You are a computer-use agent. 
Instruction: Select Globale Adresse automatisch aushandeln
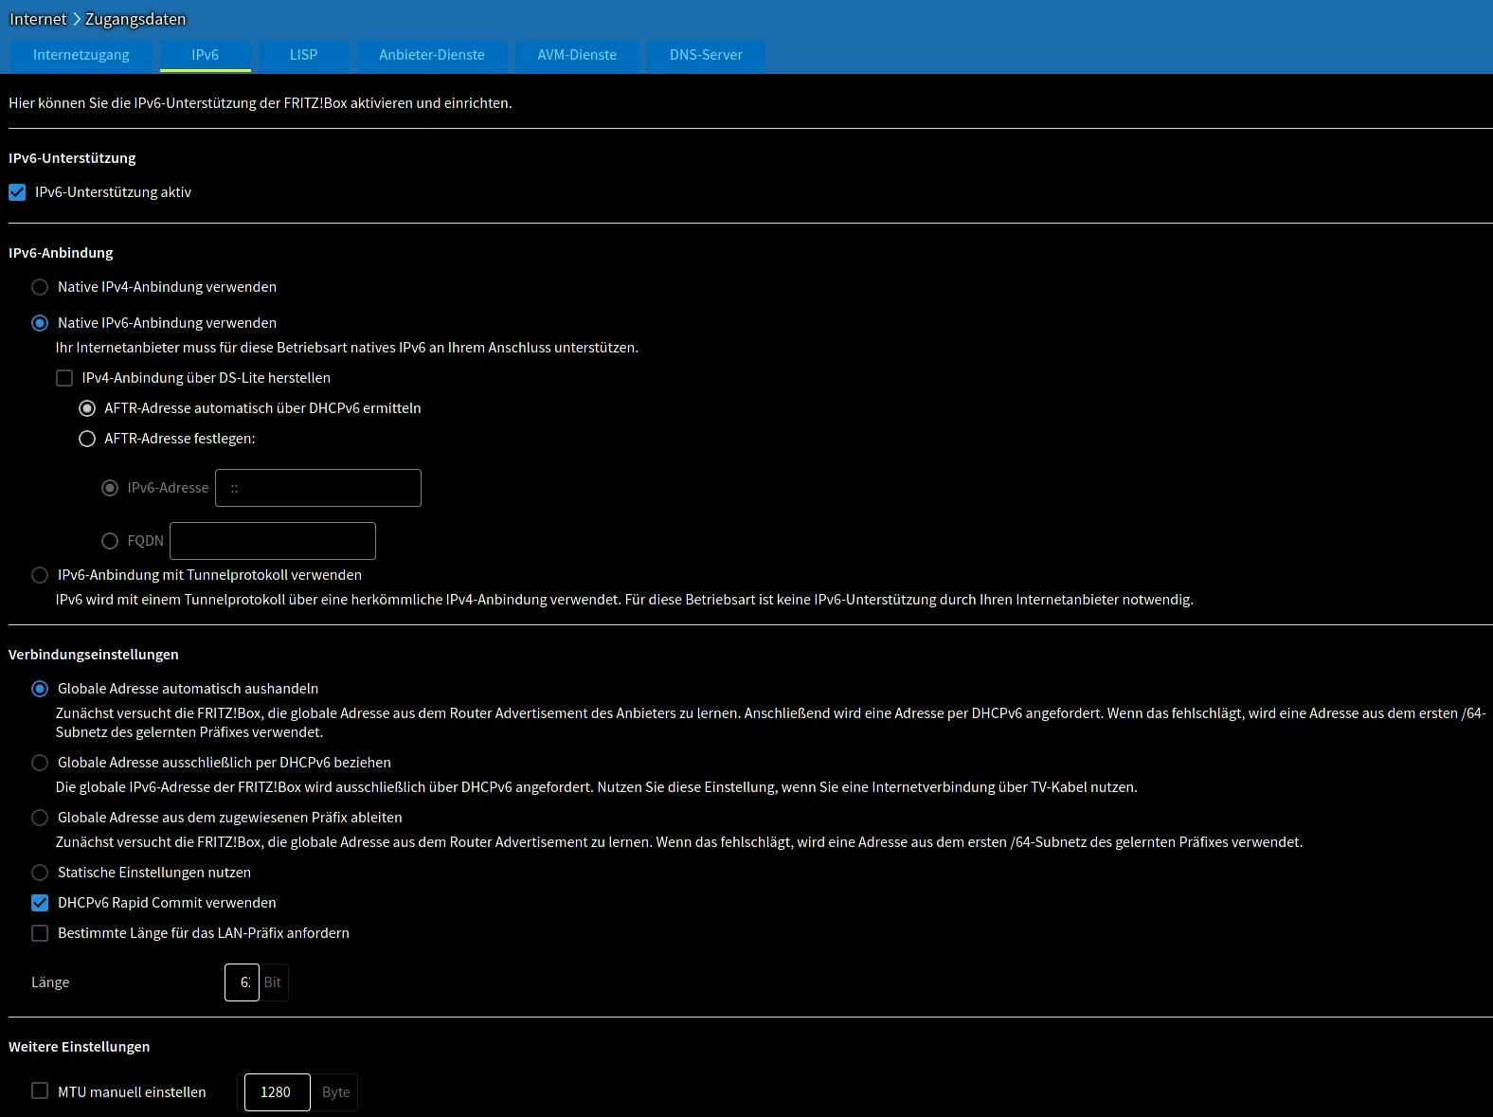[x=40, y=689]
